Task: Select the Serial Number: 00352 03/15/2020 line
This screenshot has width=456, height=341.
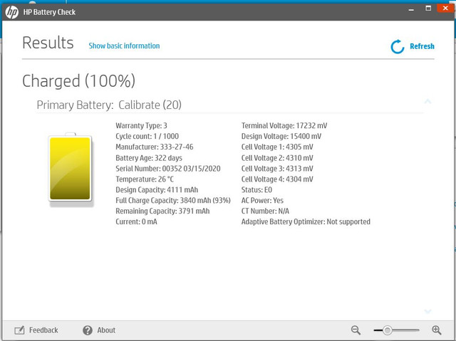Action: tap(168, 169)
